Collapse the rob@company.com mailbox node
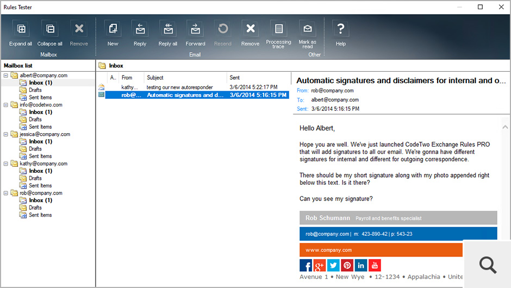511x288 pixels. coord(6,193)
